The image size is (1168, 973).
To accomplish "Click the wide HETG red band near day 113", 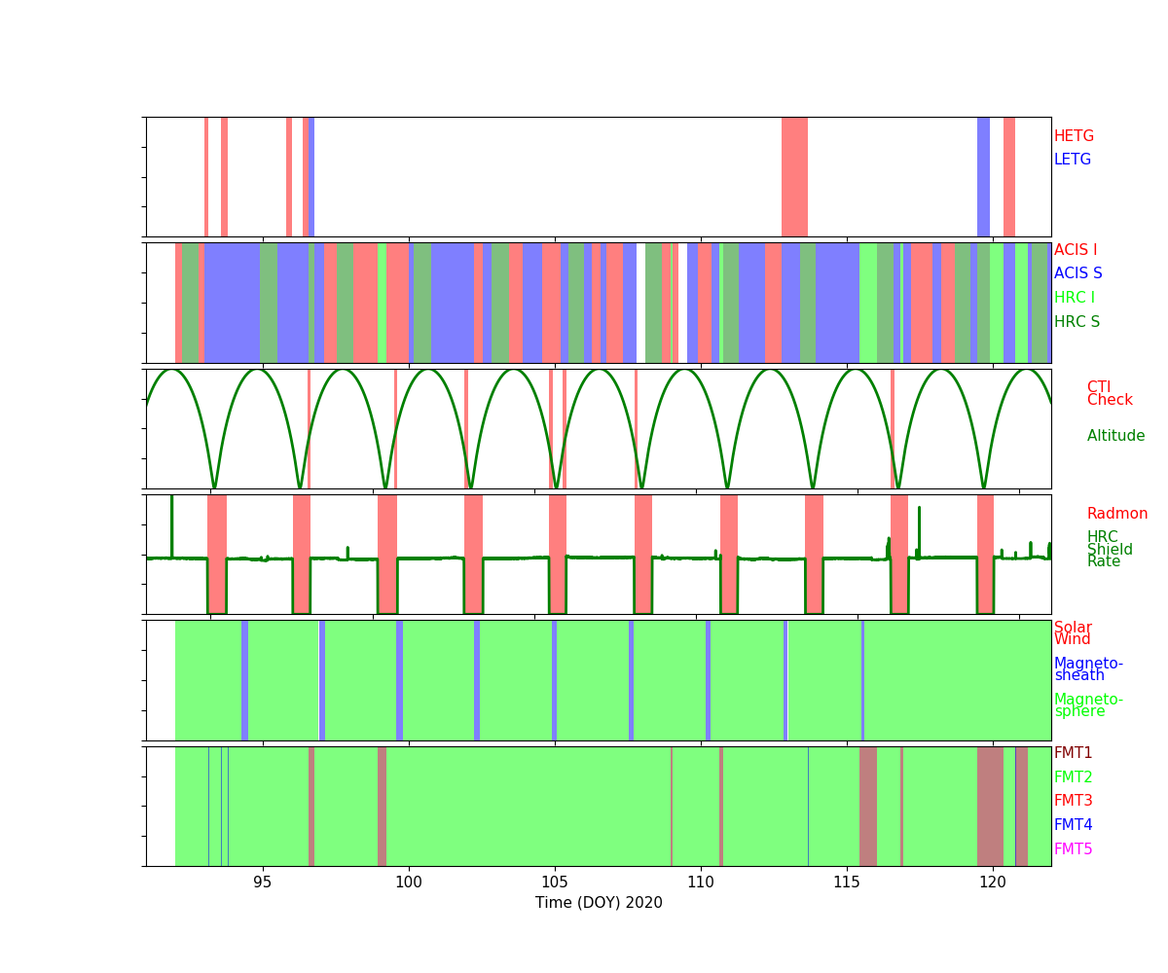I will click(x=794, y=177).
